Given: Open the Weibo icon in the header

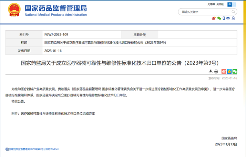Looking at the screenshot, I should pos(213,19).
